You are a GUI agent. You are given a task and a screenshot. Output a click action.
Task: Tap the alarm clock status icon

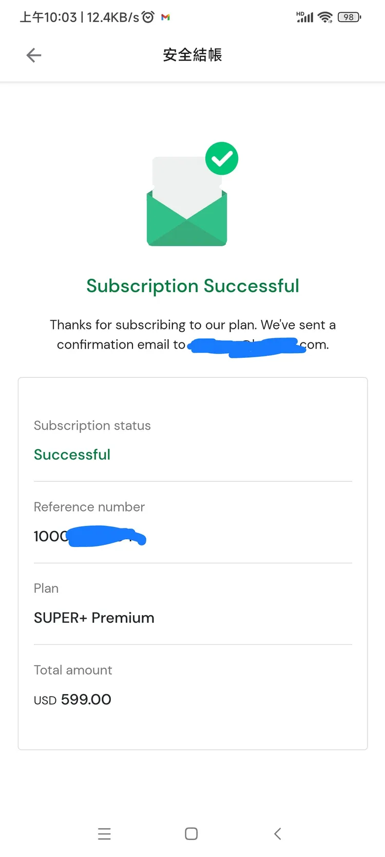click(x=148, y=17)
